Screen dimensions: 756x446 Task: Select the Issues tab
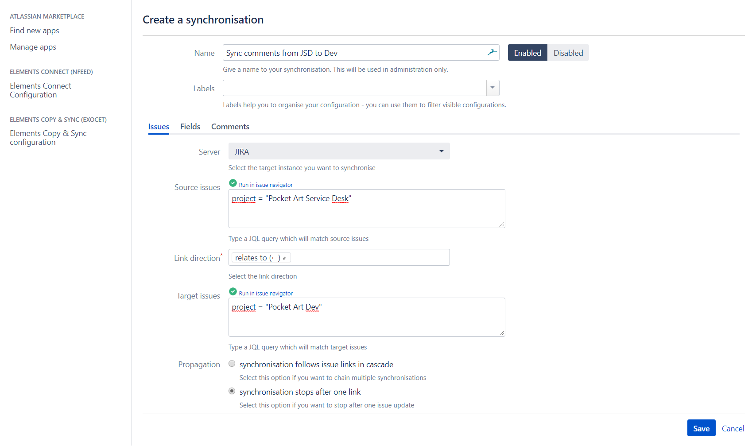(x=158, y=127)
